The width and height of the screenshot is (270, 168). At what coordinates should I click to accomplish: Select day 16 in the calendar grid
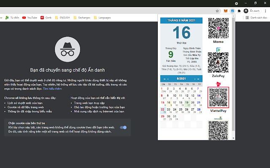(x=169, y=104)
